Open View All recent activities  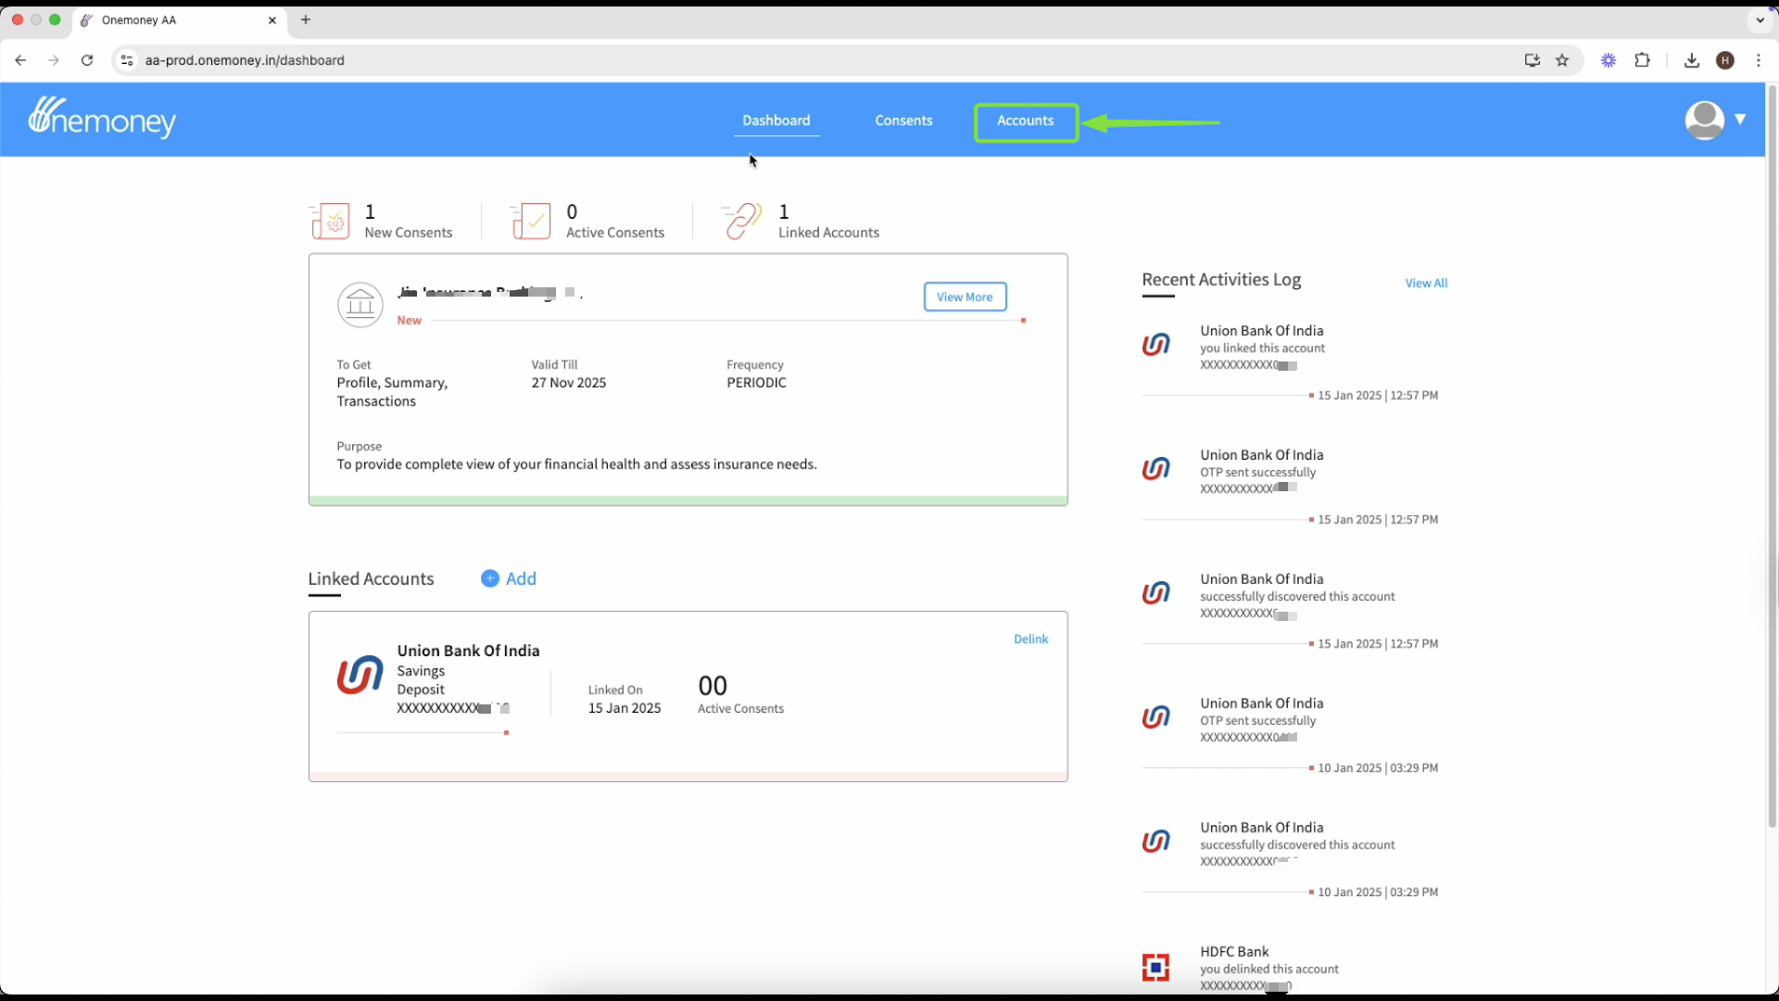coord(1426,283)
